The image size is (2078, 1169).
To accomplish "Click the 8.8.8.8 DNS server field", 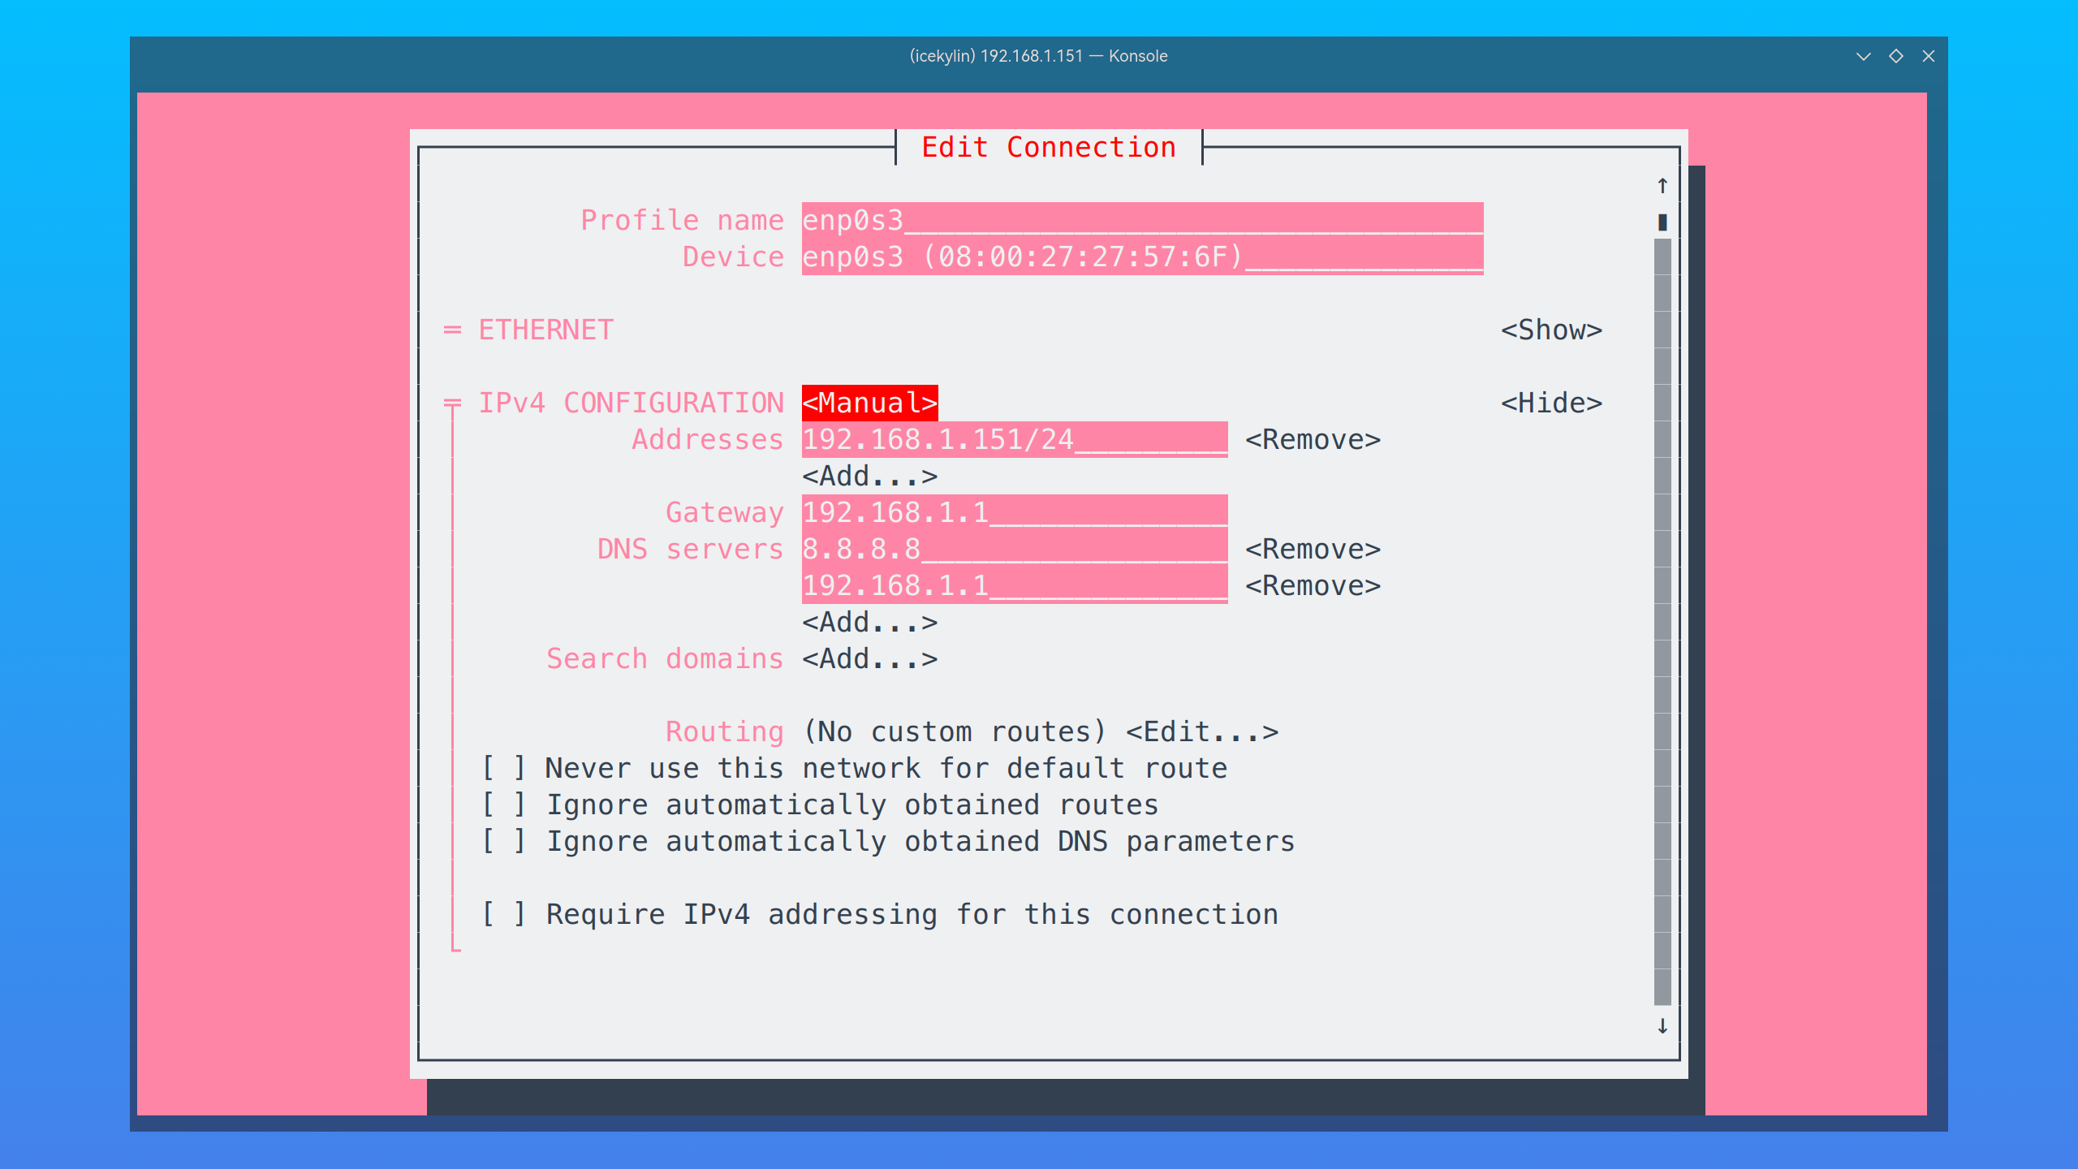I will point(1015,549).
